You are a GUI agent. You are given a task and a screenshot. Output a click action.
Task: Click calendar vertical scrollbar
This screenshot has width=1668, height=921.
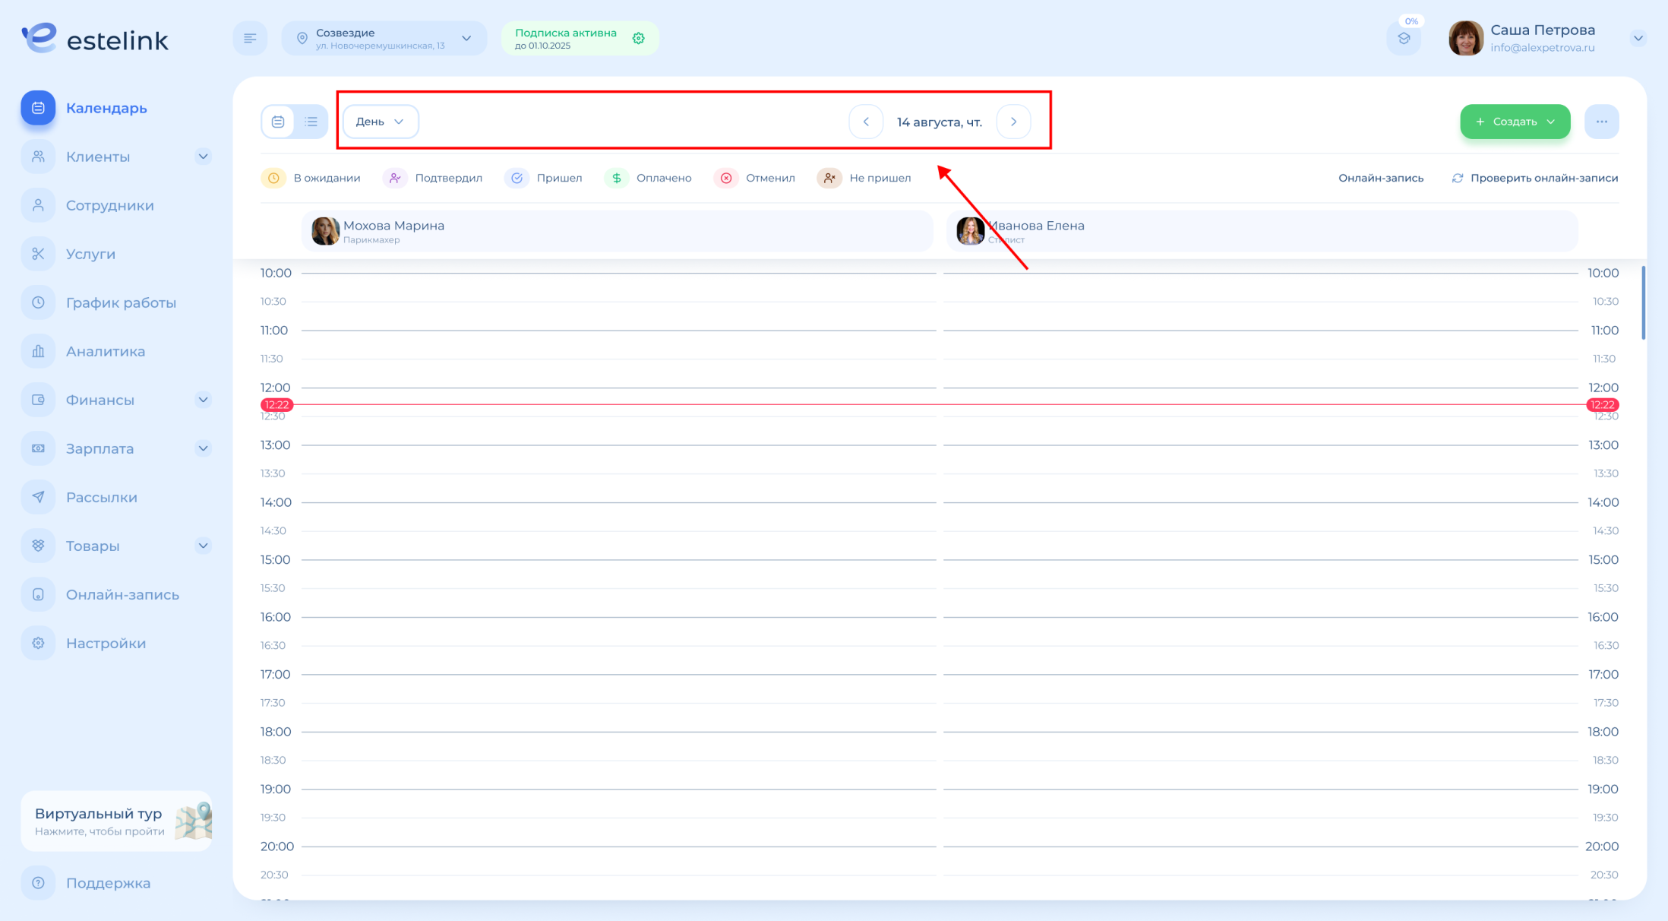pos(1643,304)
